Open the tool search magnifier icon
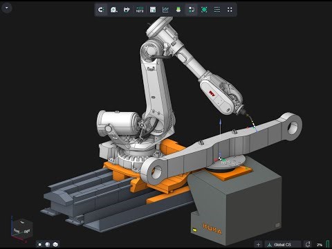332x249 pixels. (x=114, y=10)
